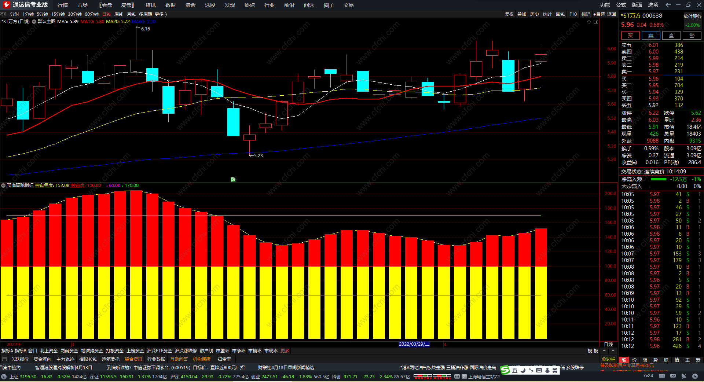Toggle the 窗口 sub-window option

[x=33, y=351]
